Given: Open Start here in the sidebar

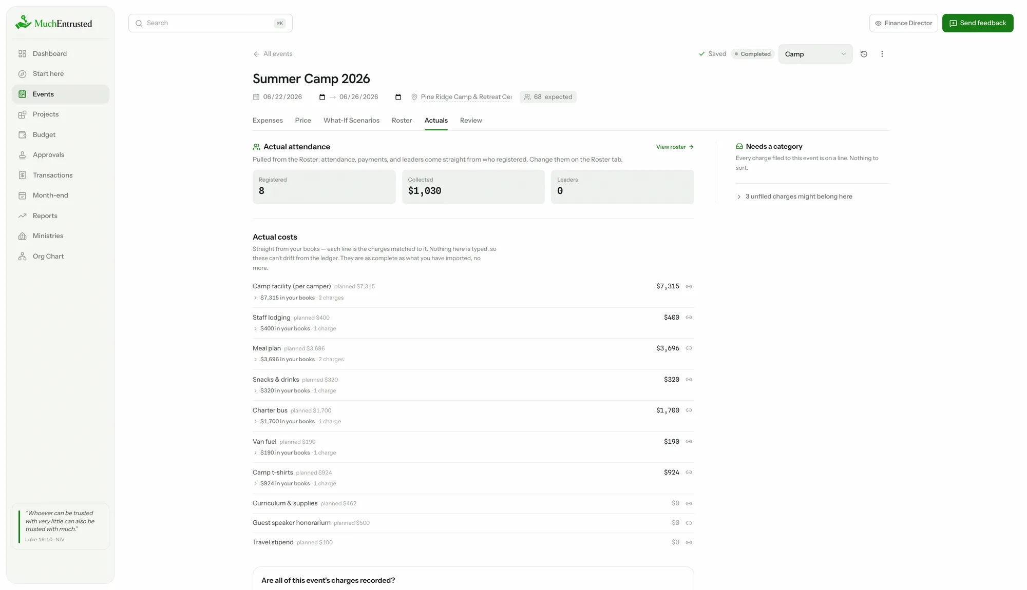Looking at the screenshot, I should (61, 74).
